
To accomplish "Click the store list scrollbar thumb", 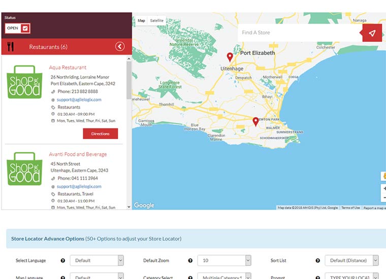I will 128,80.
